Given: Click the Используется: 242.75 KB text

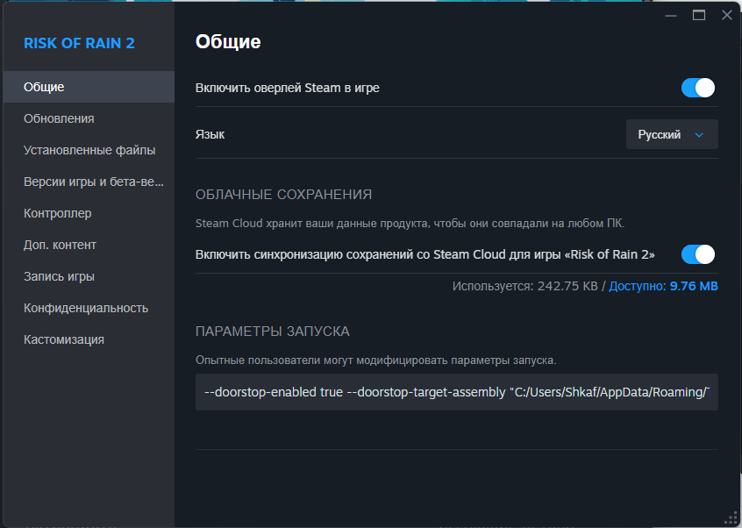Looking at the screenshot, I should pyautogui.click(x=525, y=286).
